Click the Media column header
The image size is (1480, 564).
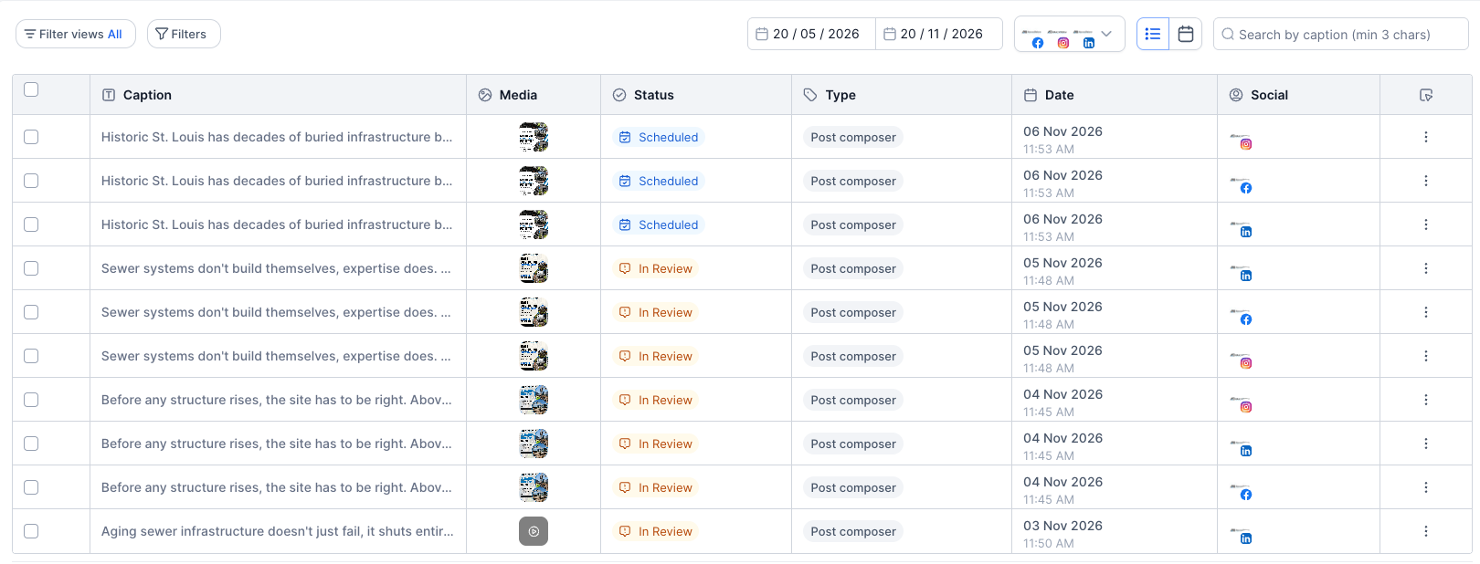534,95
